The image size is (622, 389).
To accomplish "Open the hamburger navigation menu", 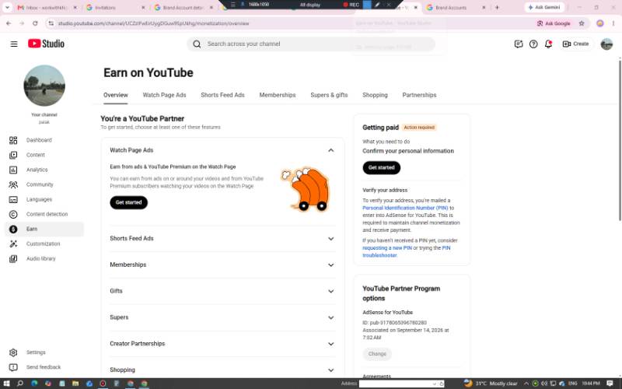I will click(x=14, y=44).
